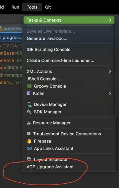Switch to the gradle-wrapper file tab

(x=11, y=29)
